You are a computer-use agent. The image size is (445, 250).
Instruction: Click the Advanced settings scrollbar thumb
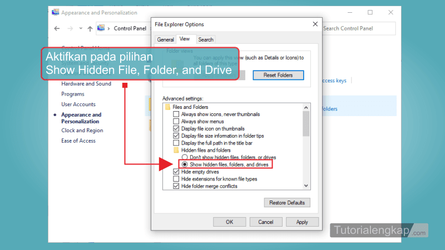[x=306, y=124]
